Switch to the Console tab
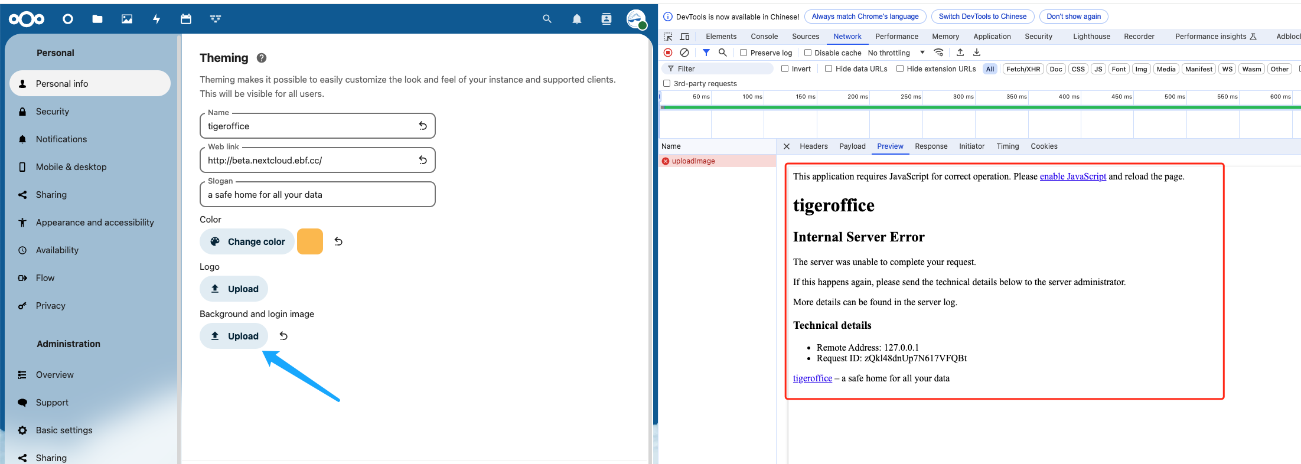Viewport: 1301px width, 464px height. pos(764,37)
